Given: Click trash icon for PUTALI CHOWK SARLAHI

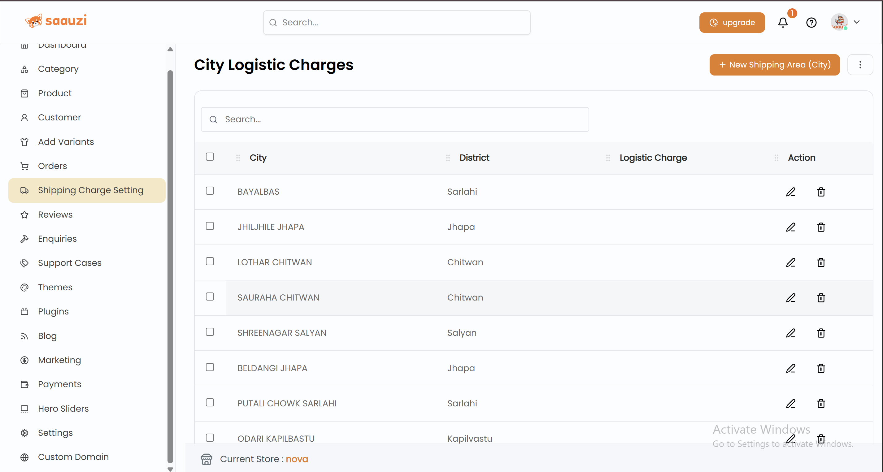Looking at the screenshot, I should (x=820, y=404).
